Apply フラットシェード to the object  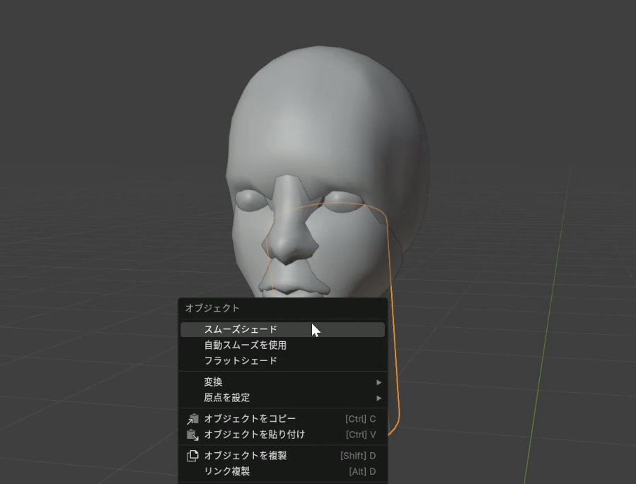[282, 360]
